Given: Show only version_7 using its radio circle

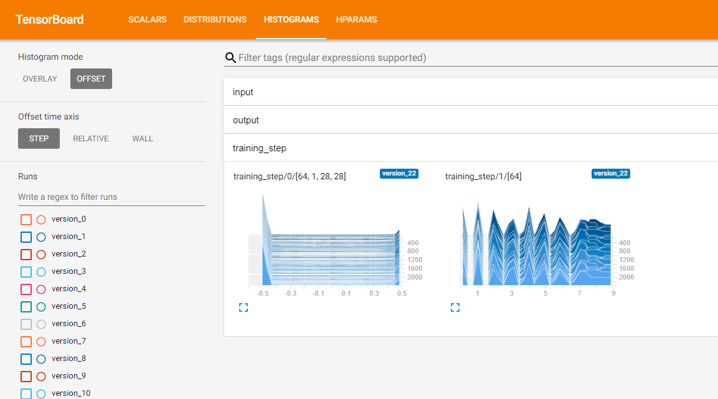Looking at the screenshot, I should pyautogui.click(x=41, y=341).
